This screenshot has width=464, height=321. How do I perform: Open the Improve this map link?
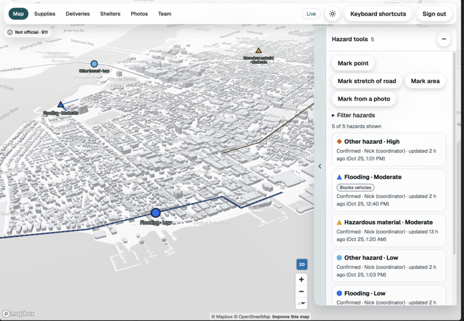291,316
